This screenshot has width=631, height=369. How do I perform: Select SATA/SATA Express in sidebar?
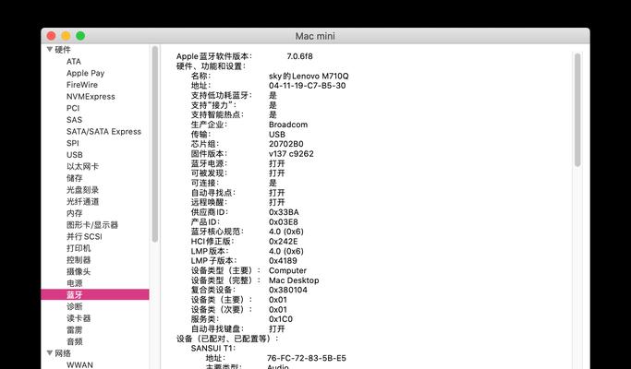pos(103,131)
